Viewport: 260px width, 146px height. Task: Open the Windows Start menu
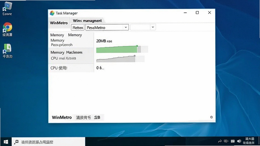click(6, 142)
